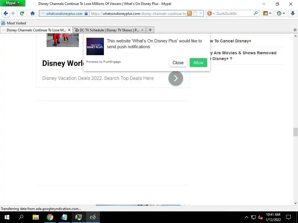298x223 pixels.
Task: Open the notepad-like taskbar app
Action: click(64, 217)
